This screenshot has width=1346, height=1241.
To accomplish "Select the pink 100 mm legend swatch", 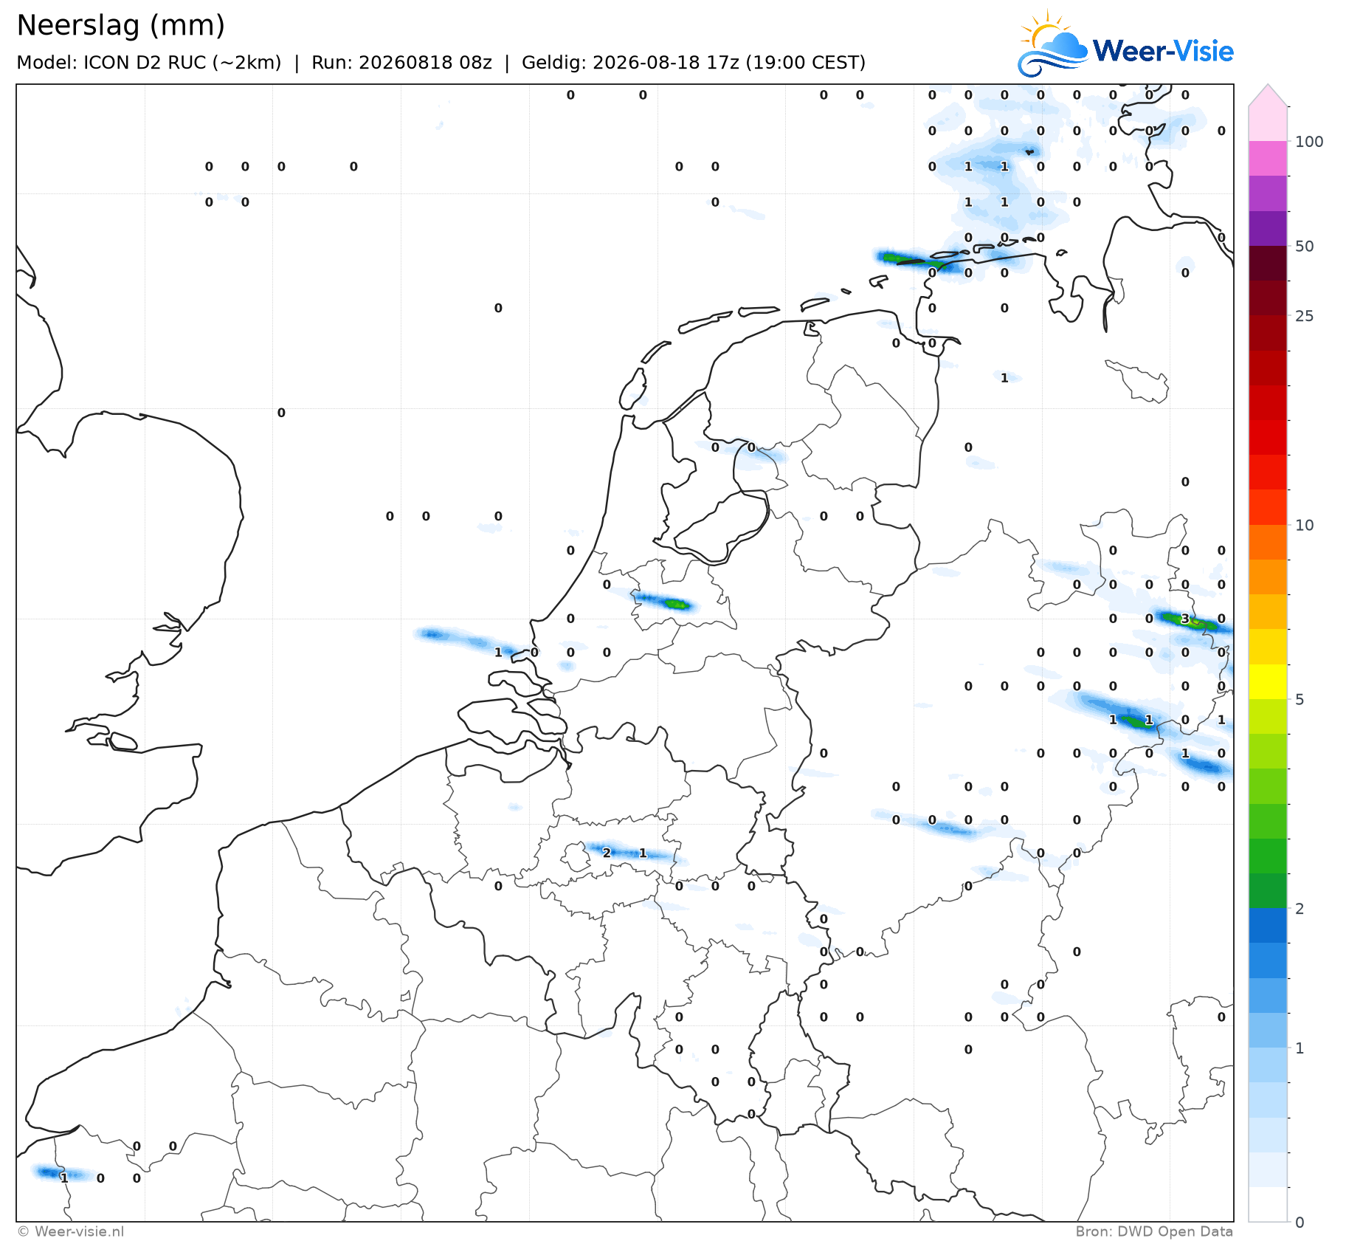I will (x=1268, y=124).
